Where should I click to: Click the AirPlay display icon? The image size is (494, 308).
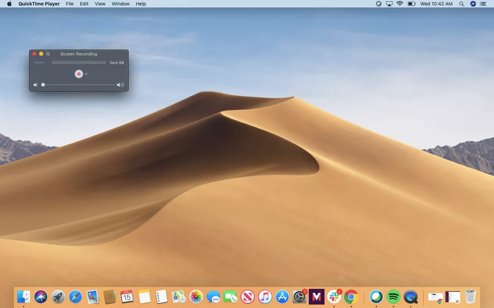[x=389, y=4]
